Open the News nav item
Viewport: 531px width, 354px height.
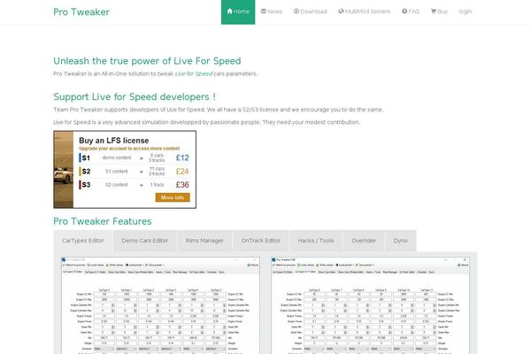pos(272,12)
